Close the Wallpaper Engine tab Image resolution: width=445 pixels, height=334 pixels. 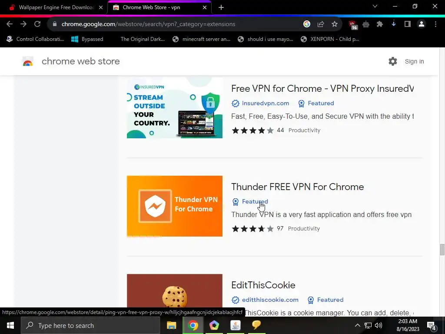pyautogui.click(x=101, y=7)
